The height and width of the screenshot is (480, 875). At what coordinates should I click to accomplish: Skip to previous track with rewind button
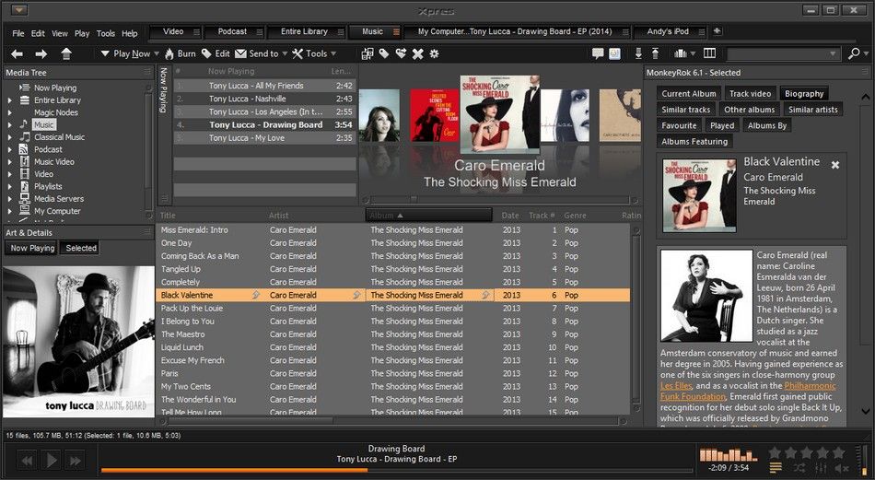click(27, 461)
